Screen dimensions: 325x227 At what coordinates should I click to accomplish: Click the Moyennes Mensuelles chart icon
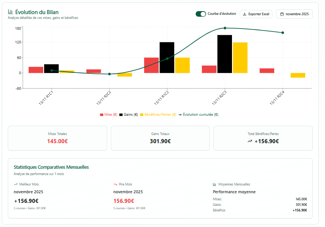point(215,184)
